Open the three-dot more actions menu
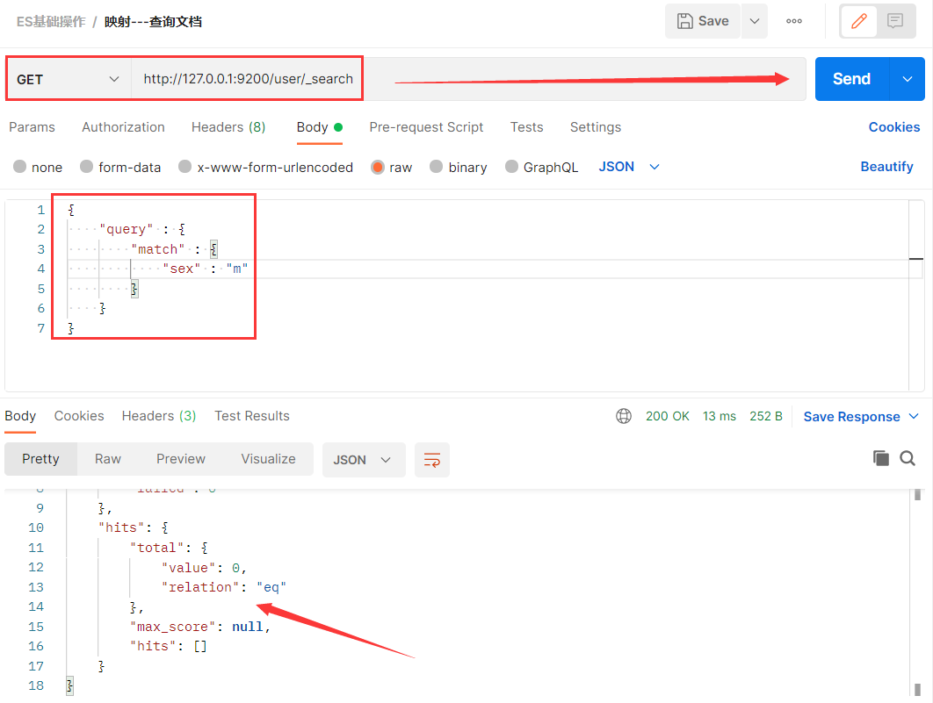The height and width of the screenshot is (703, 933). [x=794, y=21]
